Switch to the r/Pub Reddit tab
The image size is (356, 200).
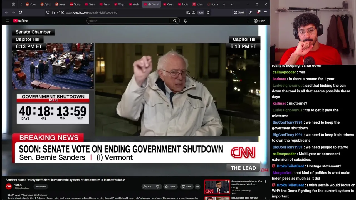coord(46,4)
